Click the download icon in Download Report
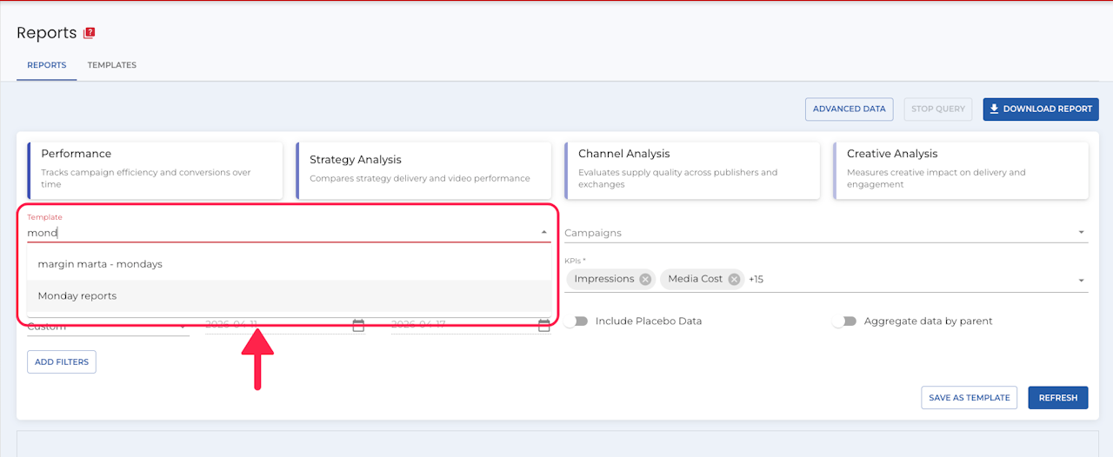 click(995, 109)
